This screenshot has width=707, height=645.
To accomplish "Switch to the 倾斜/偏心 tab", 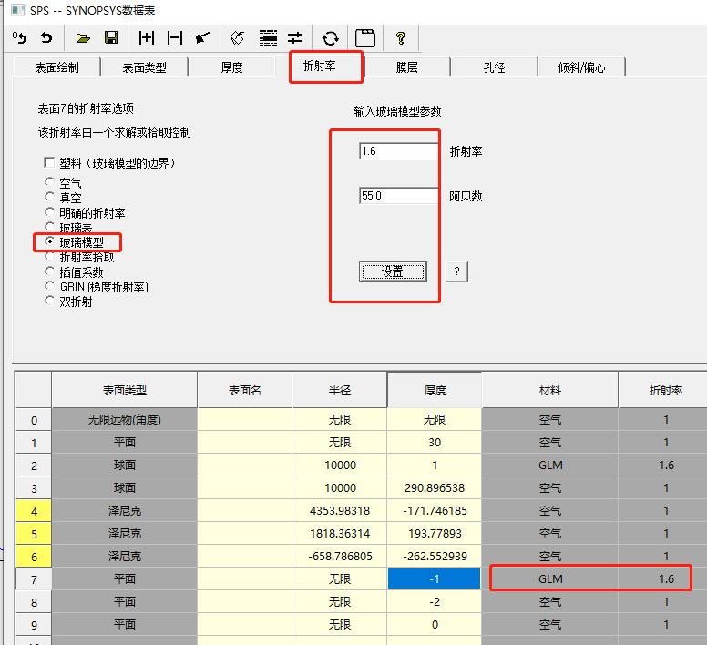I will click(x=581, y=67).
